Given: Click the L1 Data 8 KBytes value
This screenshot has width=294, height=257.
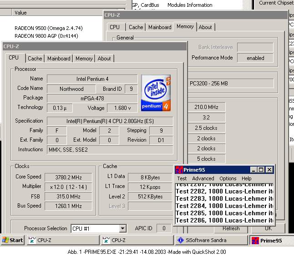Looking at the screenshot, I should tap(150, 178).
